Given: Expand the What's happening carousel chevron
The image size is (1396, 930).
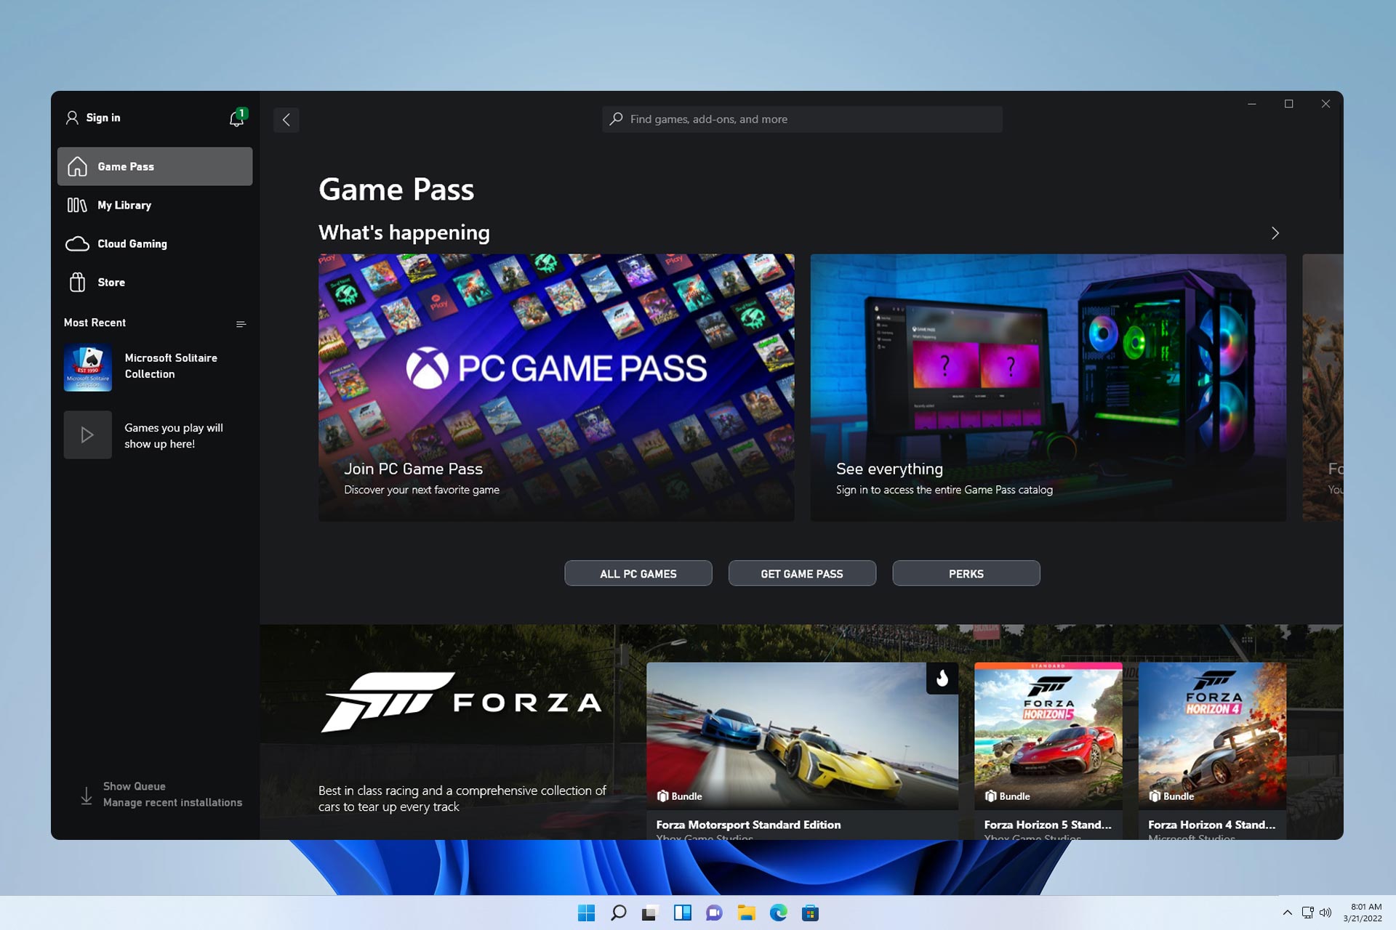Looking at the screenshot, I should (1275, 233).
